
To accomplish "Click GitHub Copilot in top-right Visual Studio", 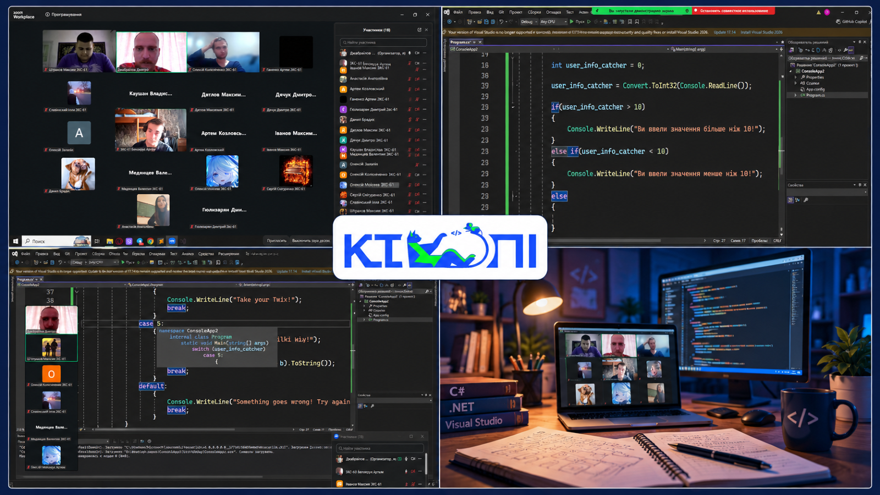I will tap(851, 21).
